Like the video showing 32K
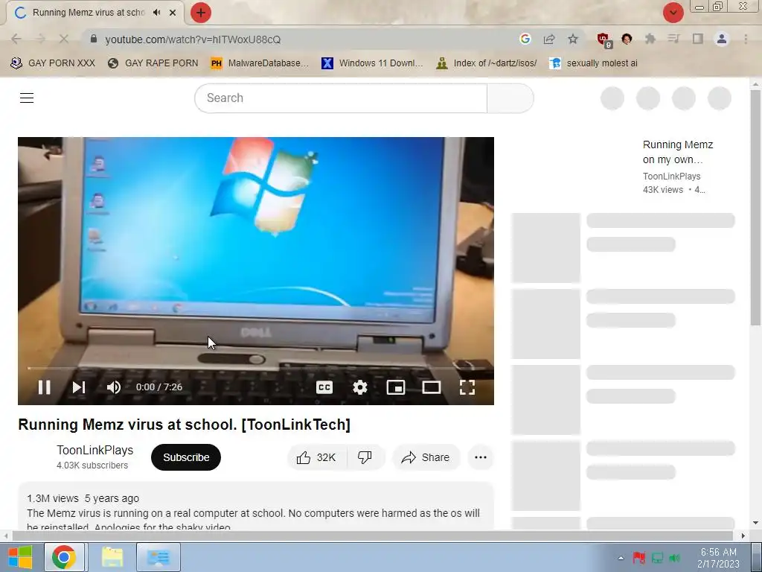This screenshot has height=572, width=762. pyautogui.click(x=317, y=457)
